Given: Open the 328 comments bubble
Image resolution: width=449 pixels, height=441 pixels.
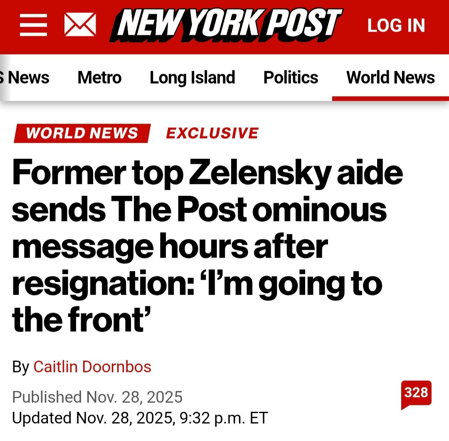Looking at the screenshot, I should coord(416,393).
